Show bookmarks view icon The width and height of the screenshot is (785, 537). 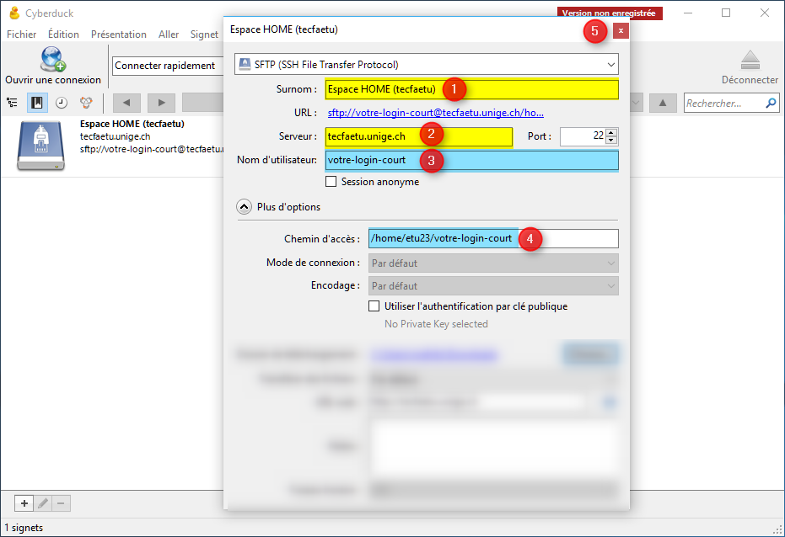tap(37, 103)
